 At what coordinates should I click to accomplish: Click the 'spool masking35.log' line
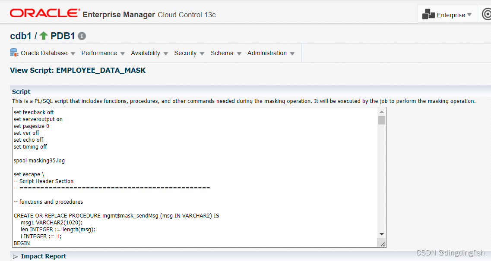(39, 161)
